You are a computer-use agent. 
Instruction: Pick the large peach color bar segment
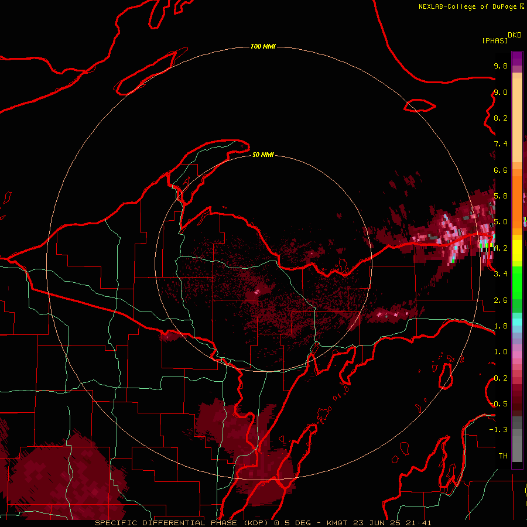(x=517, y=120)
